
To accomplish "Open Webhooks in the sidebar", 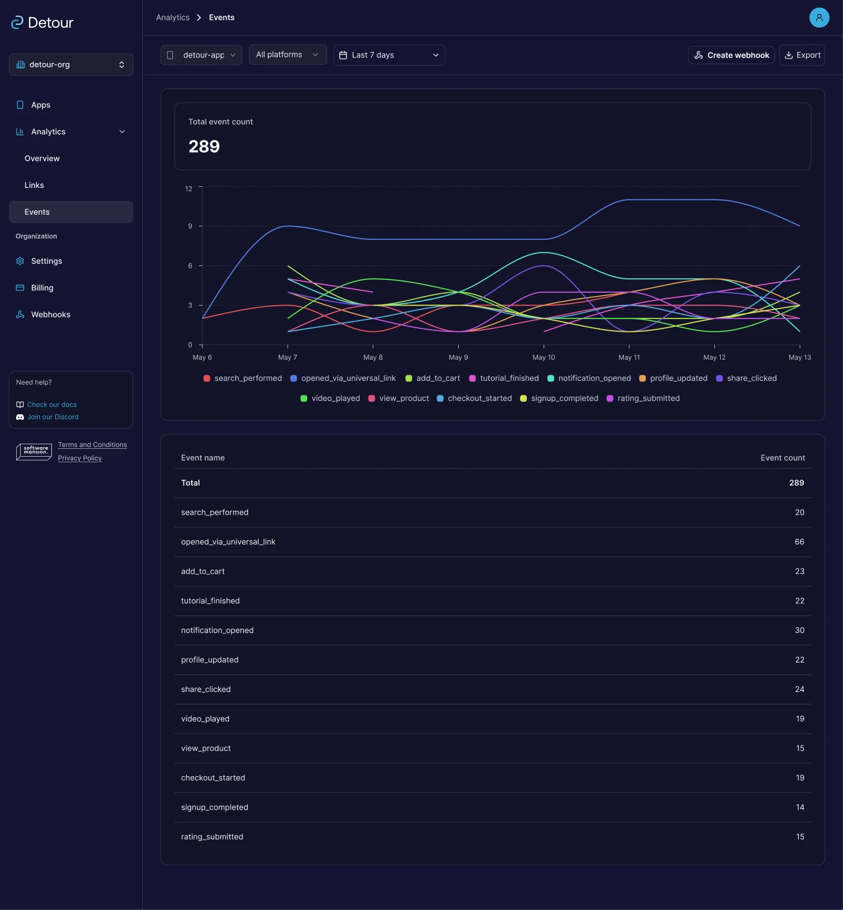I will [x=71, y=314].
